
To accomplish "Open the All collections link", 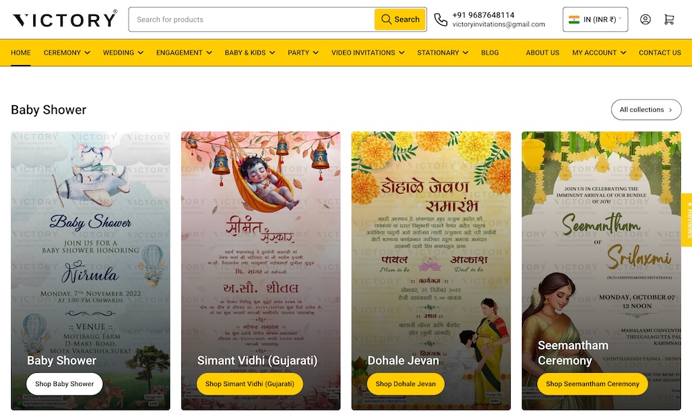I will 646,109.
